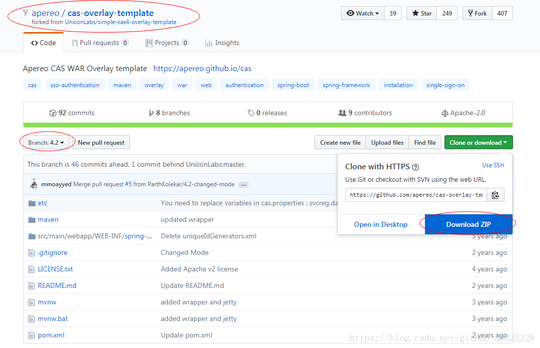Click Create new file button
This screenshot has width=540, height=348.
click(340, 142)
